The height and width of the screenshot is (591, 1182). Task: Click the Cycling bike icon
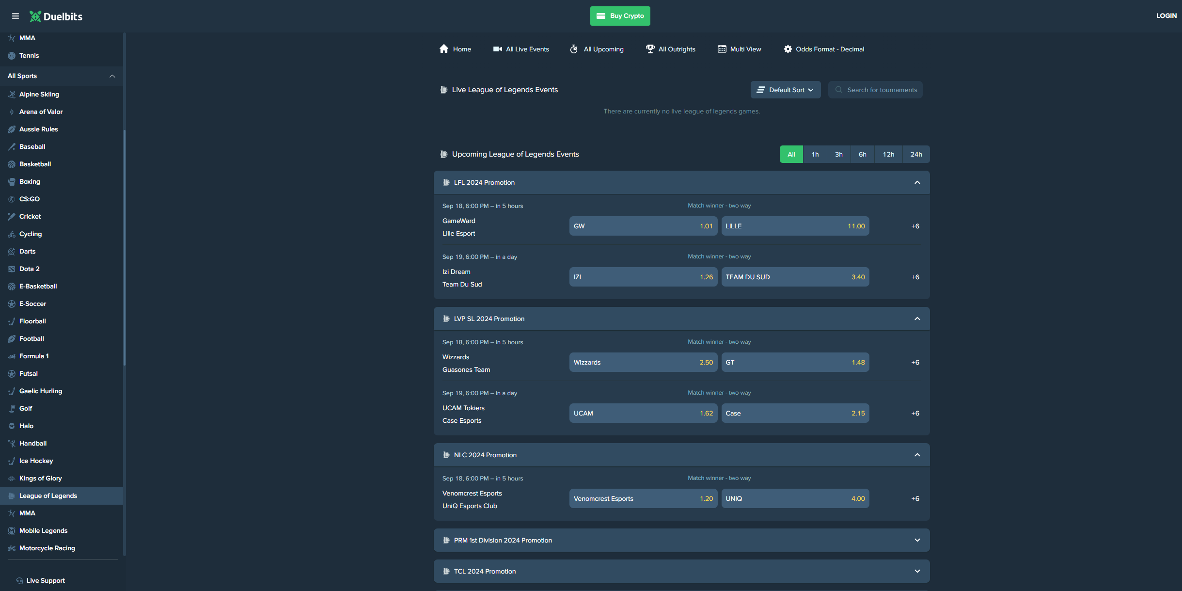12,234
